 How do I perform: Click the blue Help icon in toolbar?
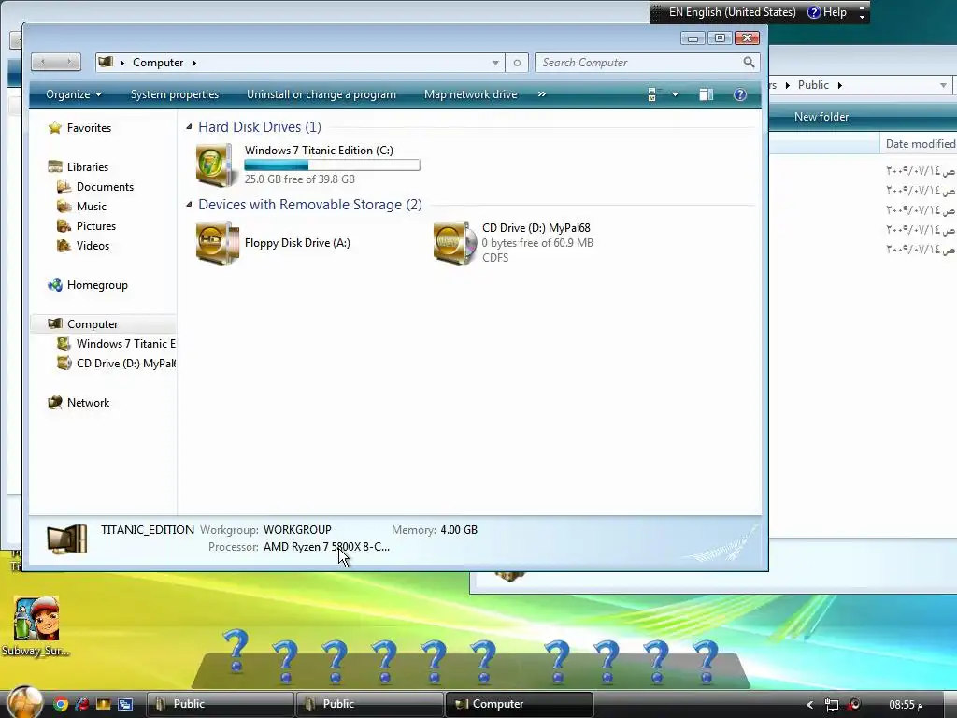[740, 94]
